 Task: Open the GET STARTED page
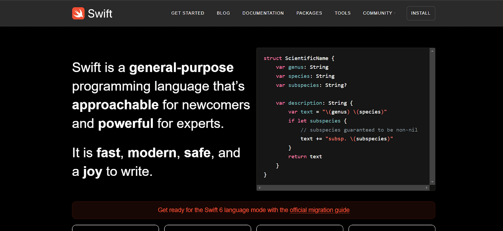pos(188,13)
